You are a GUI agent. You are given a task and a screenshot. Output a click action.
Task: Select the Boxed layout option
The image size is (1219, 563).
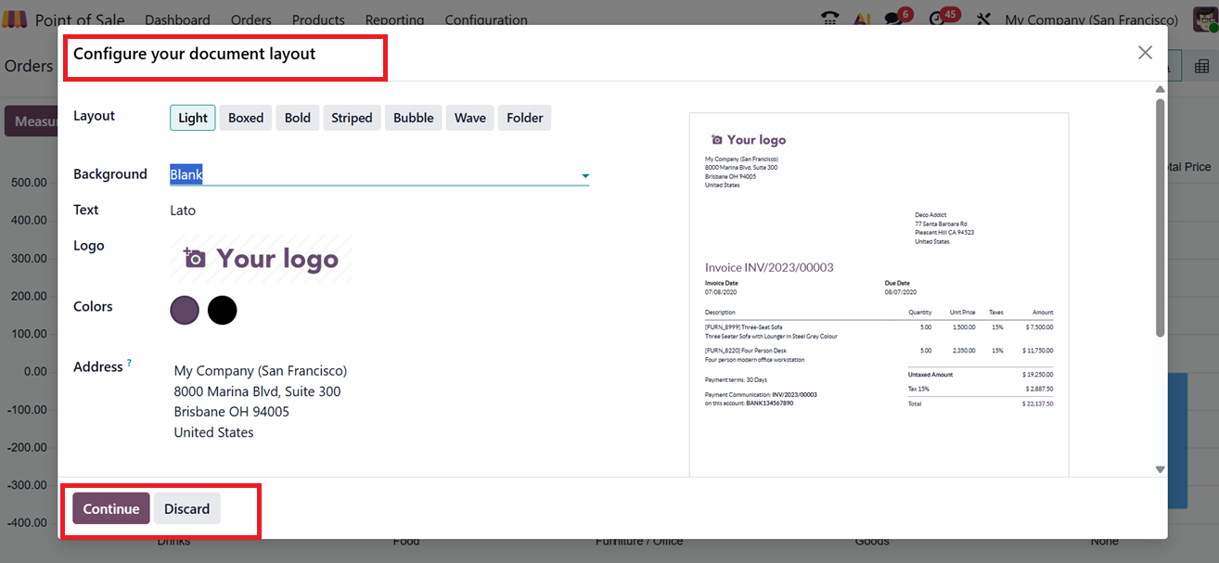246,118
